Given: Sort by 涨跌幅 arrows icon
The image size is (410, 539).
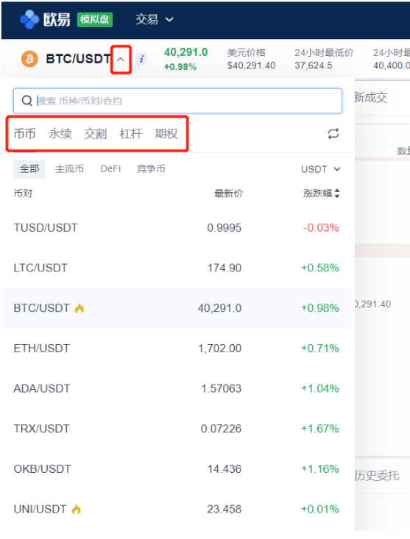Looking at the screenshot, I should [337, 193].
